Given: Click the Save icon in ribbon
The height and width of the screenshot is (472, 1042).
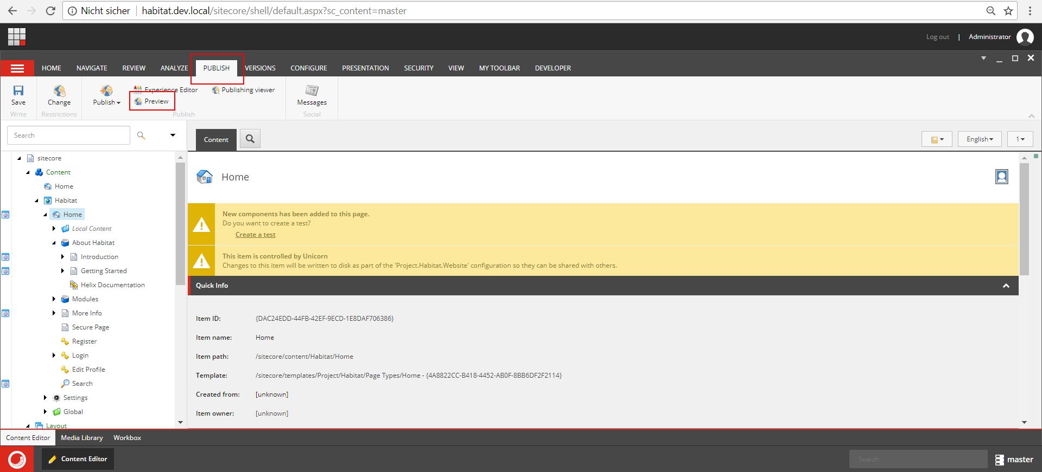Looking at the screenshot, I should point(18,90).
